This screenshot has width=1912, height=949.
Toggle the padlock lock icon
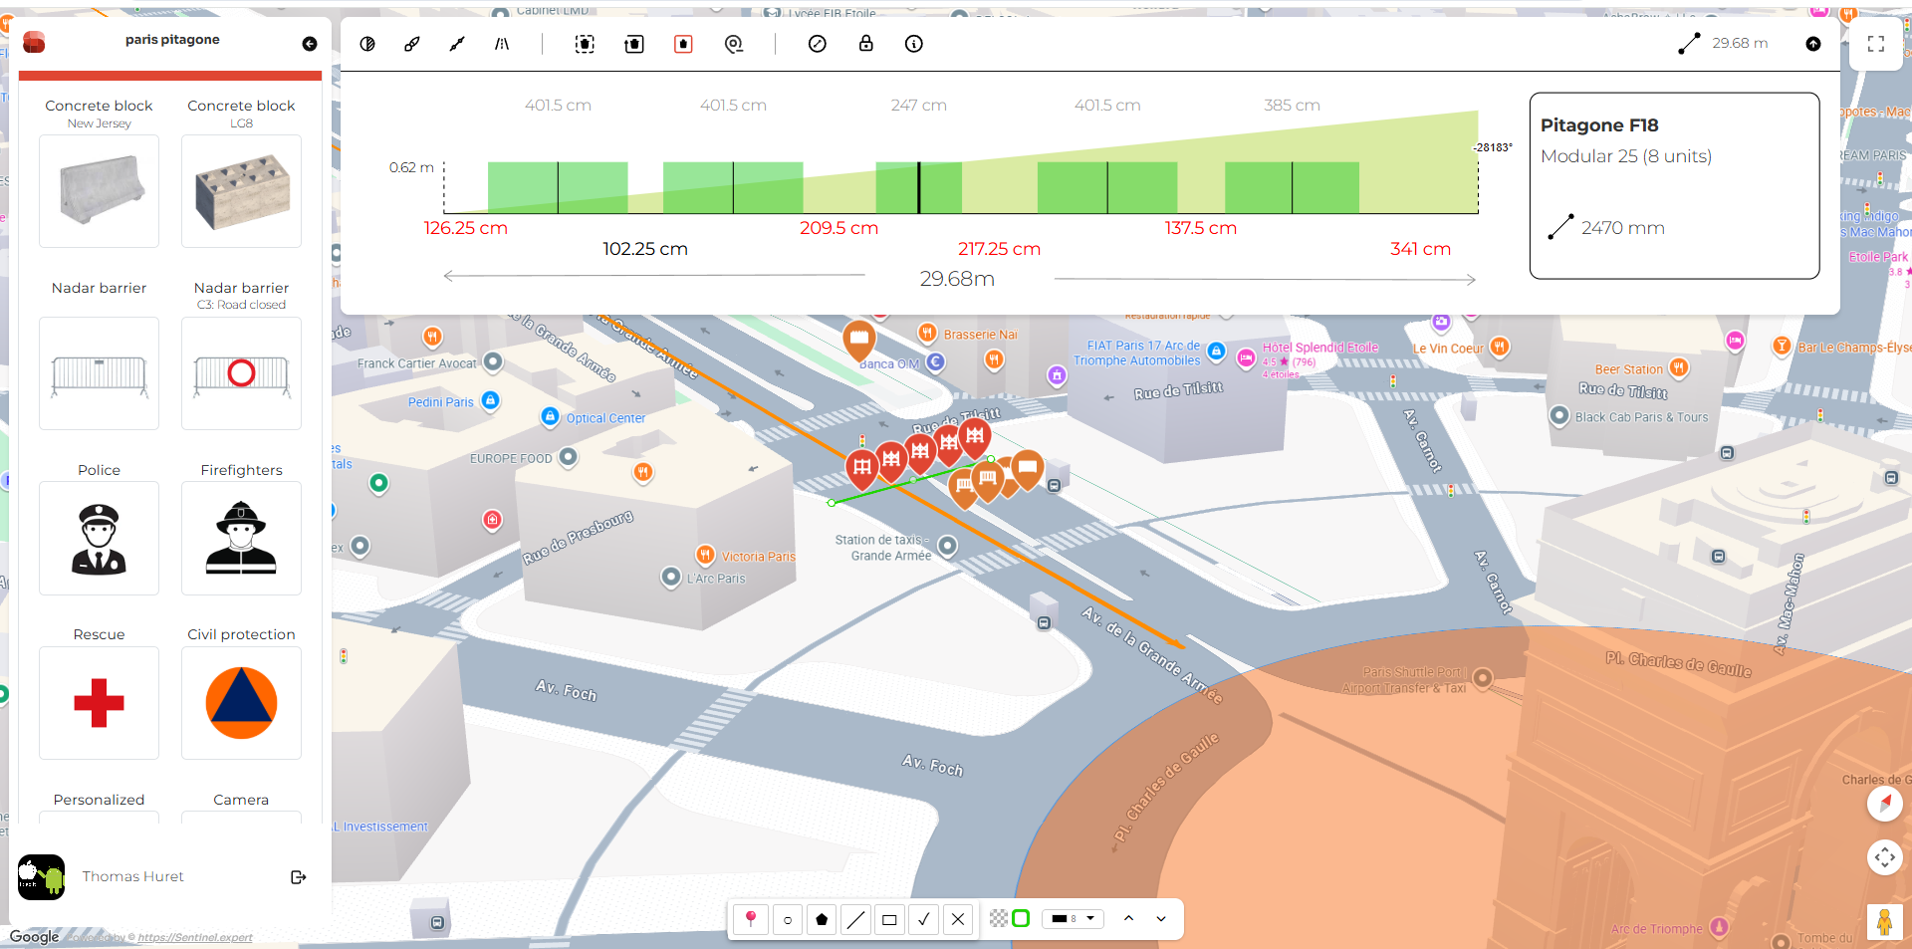click(x=866, y=43)
